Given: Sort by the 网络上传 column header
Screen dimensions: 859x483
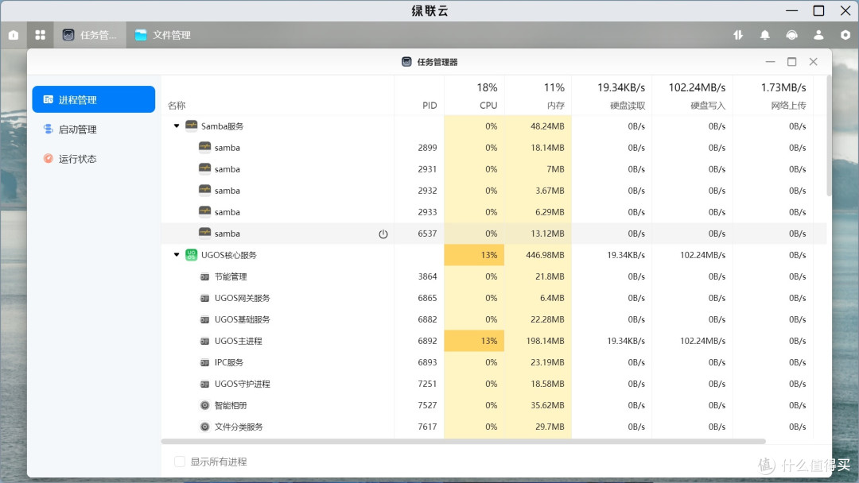Looking at the screenshot, I should pyautogui.click(x=788, y=106).
